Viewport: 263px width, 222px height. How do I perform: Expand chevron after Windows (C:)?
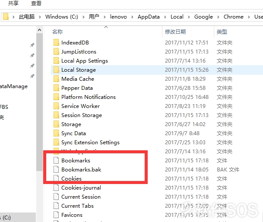pos(83,17)
